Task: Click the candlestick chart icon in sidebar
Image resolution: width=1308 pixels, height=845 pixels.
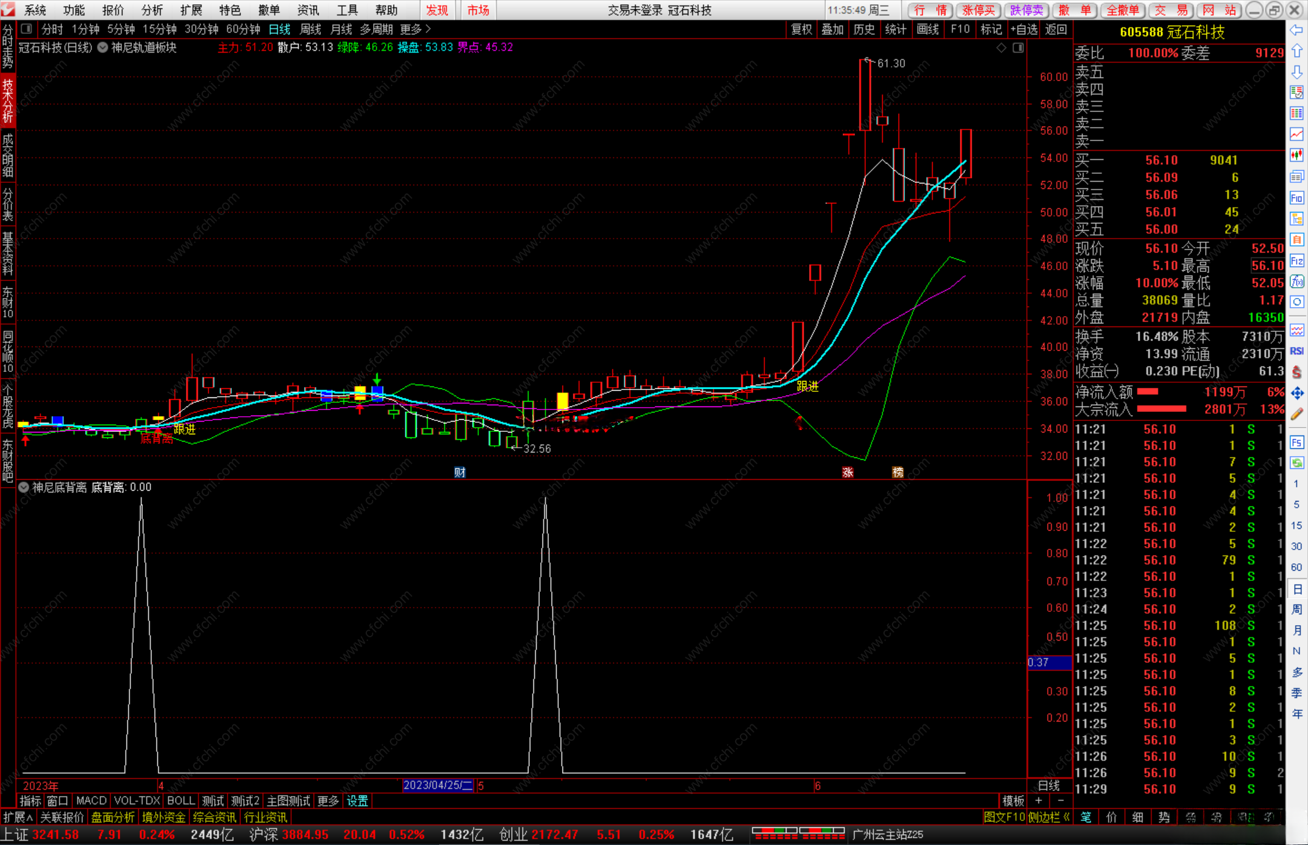Action: pyautogui.click(x=1296, y=155)
